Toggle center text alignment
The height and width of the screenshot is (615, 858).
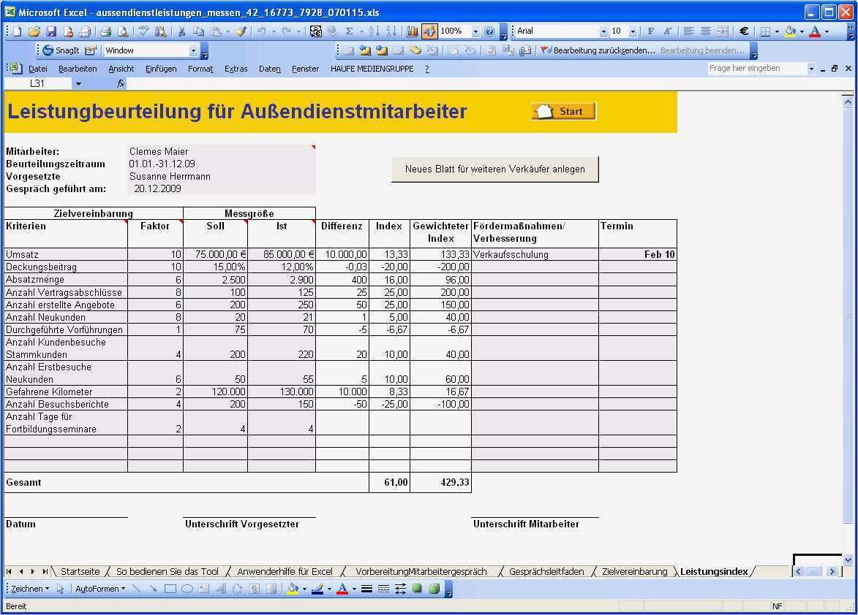pyautogui.click(x=705, y=31)
